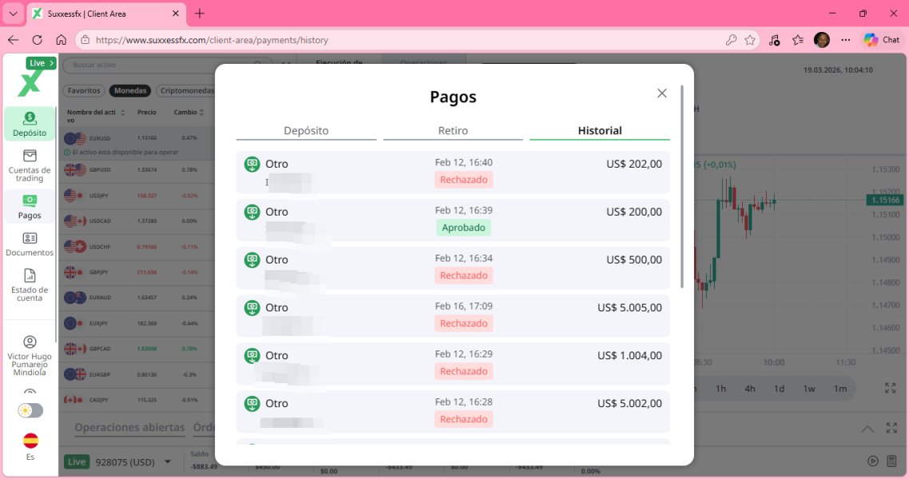Click the Rechazado badge for Feb 12, 16:34
Viewport: 909px width, 479px height.
coord(463,275)
